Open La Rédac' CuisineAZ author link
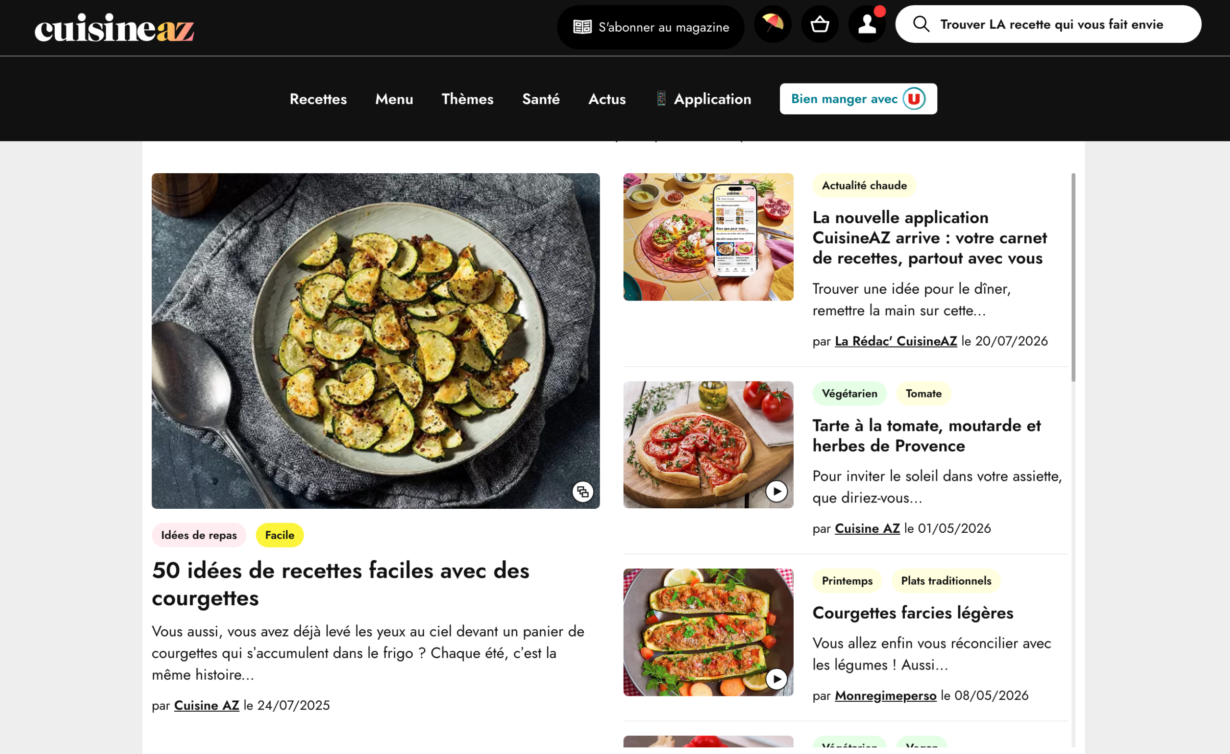1230x754 pixels. pos(896,341)
